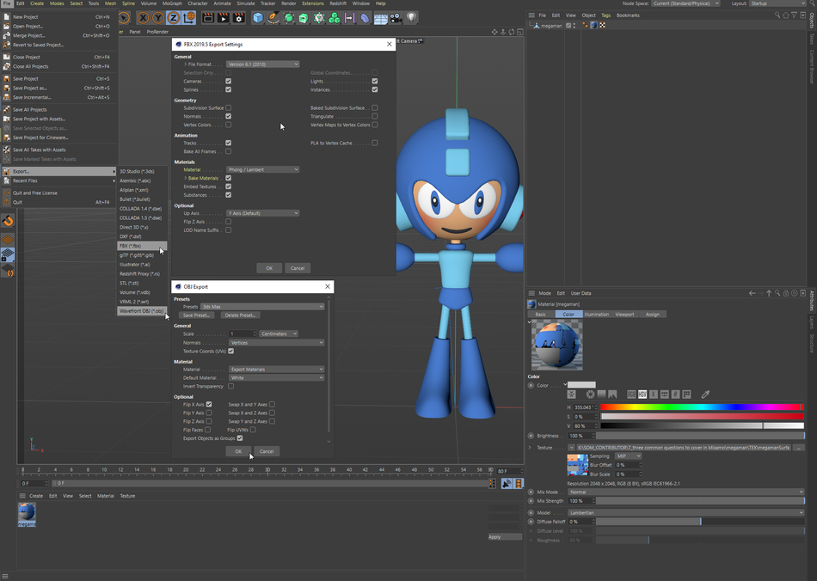This screenshot has width=817, height=581.
Task: Click the Delete Preset... button
Action: coord(240,315)
